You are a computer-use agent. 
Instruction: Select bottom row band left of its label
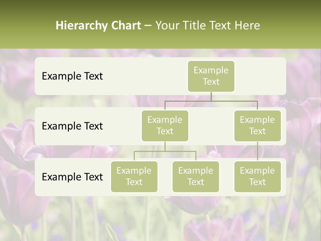tap(38, 177)
